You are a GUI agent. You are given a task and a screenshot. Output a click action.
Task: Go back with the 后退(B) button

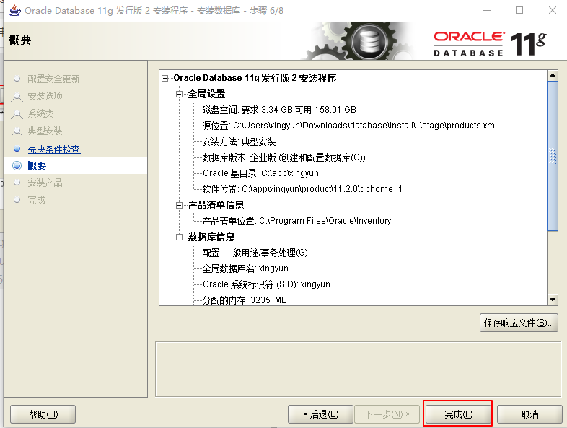[x=320, y=414]
